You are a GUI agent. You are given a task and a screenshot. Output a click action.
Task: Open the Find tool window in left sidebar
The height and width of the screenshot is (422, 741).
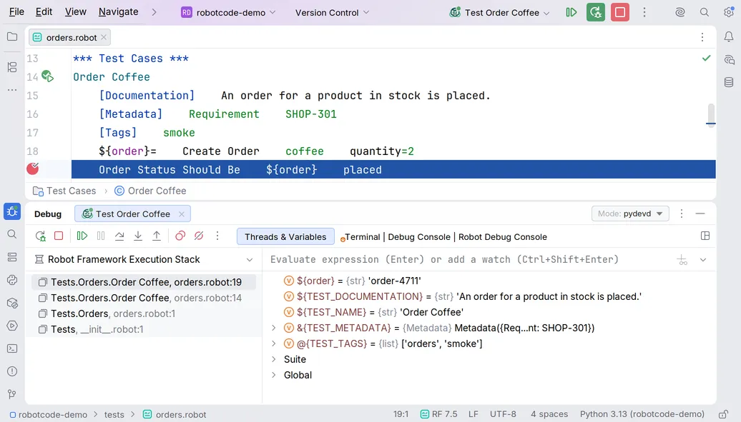[12, 234]
